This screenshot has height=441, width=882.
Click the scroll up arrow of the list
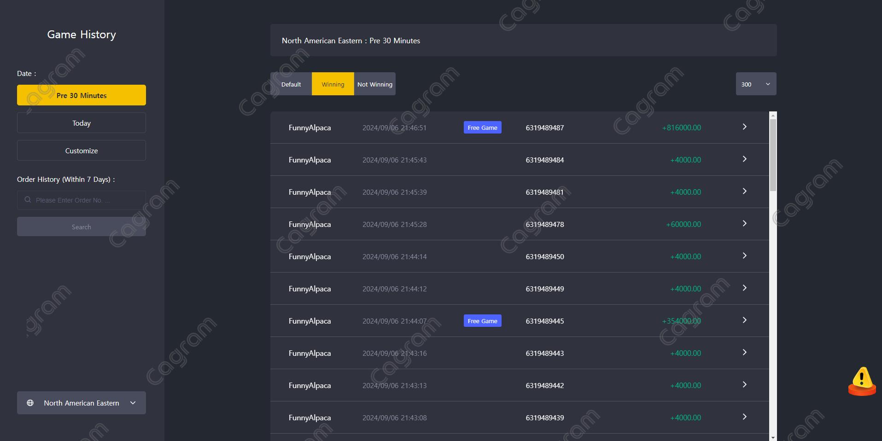(x=773, y=115)
